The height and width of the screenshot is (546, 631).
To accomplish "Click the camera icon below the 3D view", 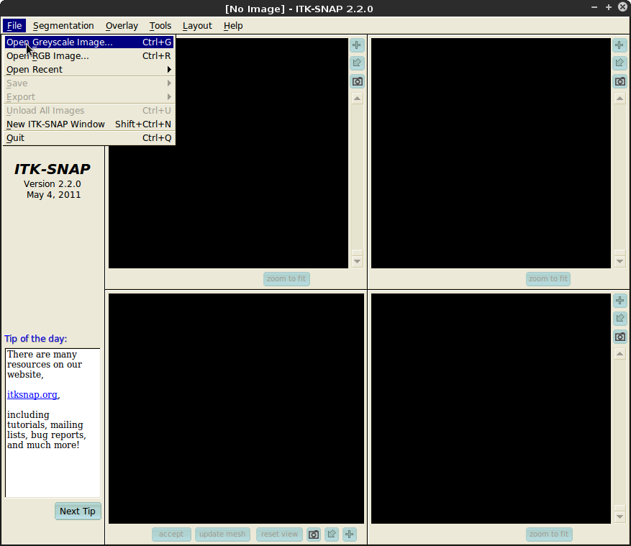I will coord(314,534).
